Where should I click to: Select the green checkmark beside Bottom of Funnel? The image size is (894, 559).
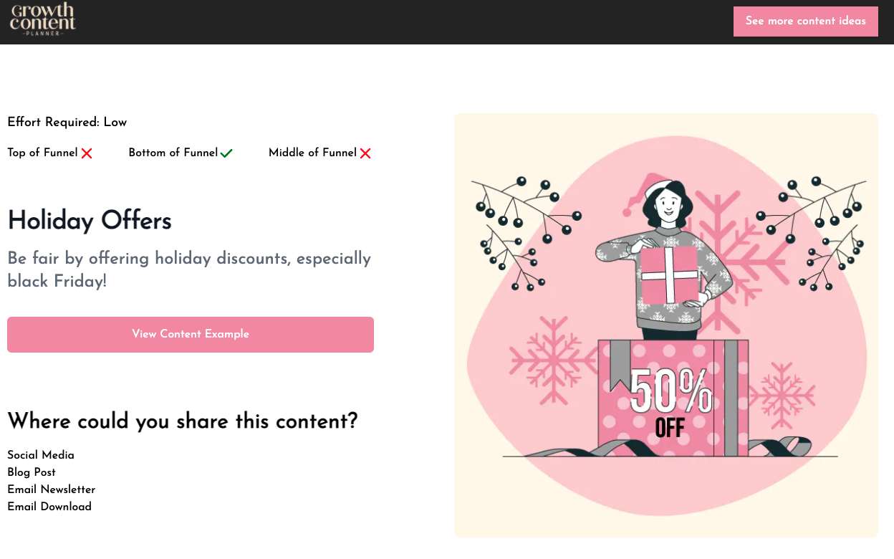226,152
